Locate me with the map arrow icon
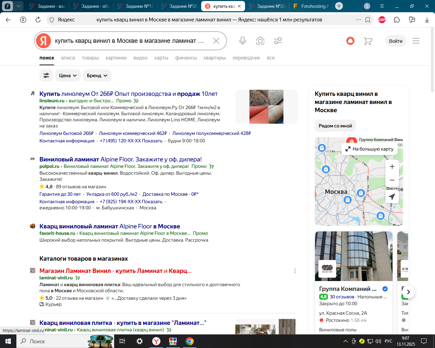Screen dimensions: 435x348 392,197
